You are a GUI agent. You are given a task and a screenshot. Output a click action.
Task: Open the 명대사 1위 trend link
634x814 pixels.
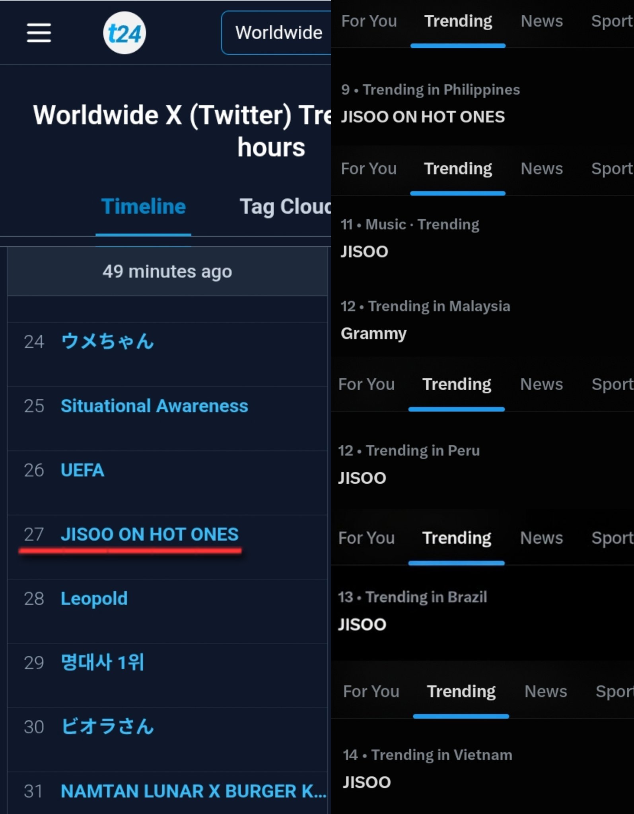tap(103, 663)
